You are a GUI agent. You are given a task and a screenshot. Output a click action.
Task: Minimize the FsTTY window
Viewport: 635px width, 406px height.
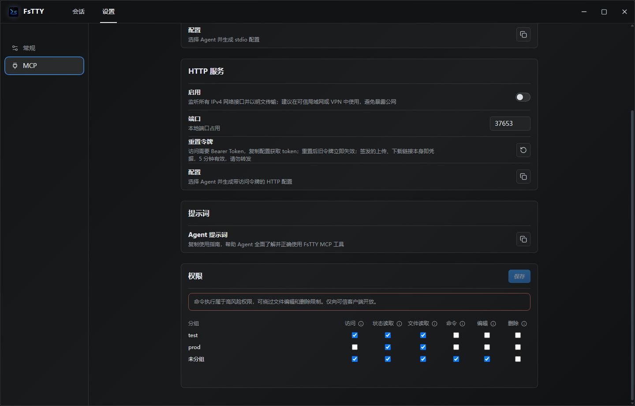584,11
